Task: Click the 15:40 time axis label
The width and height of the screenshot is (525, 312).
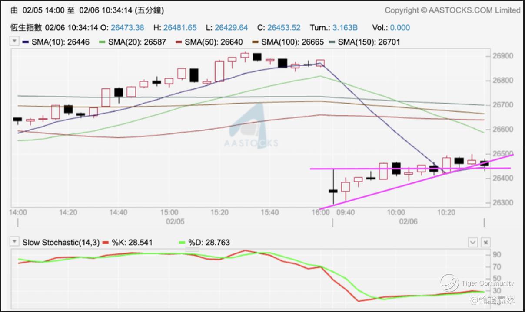Action: point(270,212)
